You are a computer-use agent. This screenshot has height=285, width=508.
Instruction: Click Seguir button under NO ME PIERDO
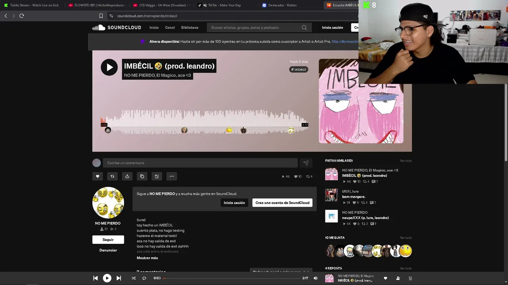108,240
